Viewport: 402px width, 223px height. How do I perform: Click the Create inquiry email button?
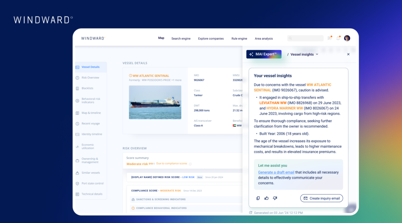point(322,198)
